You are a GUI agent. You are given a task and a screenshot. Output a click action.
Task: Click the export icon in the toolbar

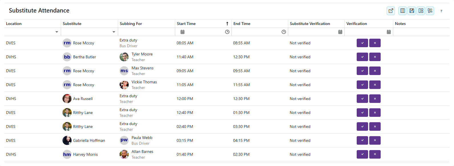coord(391,11)
